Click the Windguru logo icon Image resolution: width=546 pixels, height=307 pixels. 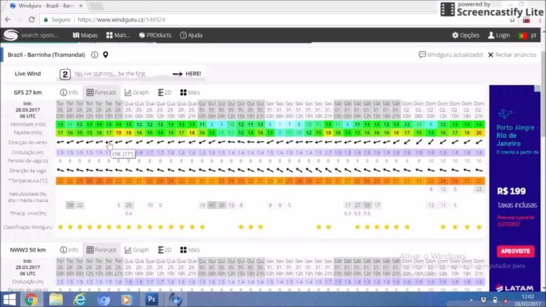tap(11, 35)
